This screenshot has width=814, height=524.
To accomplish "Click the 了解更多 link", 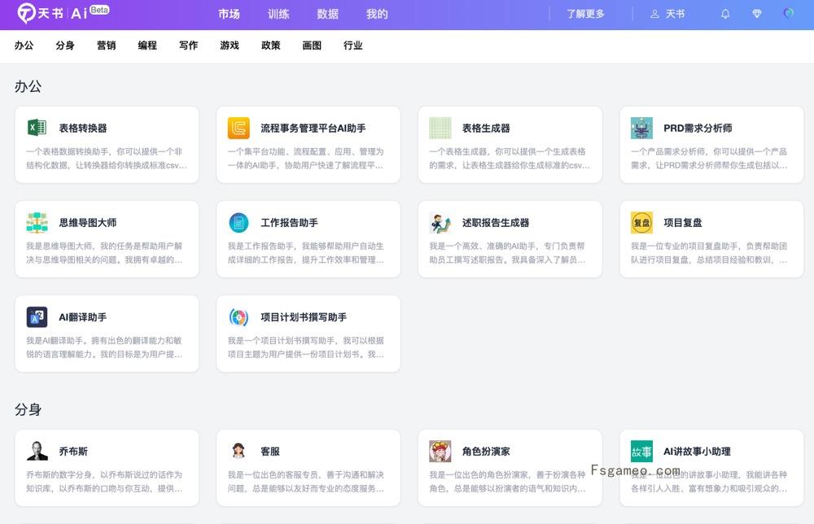I will click(585, 14).
